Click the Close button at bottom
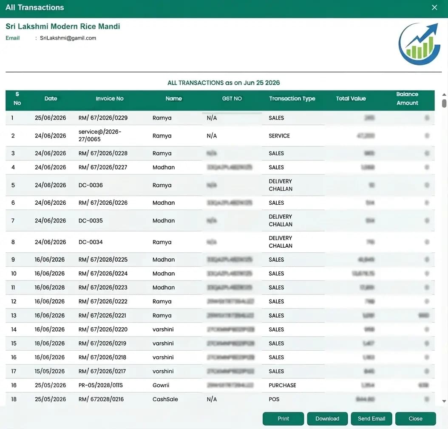448x429 pixels. [415, 418]
